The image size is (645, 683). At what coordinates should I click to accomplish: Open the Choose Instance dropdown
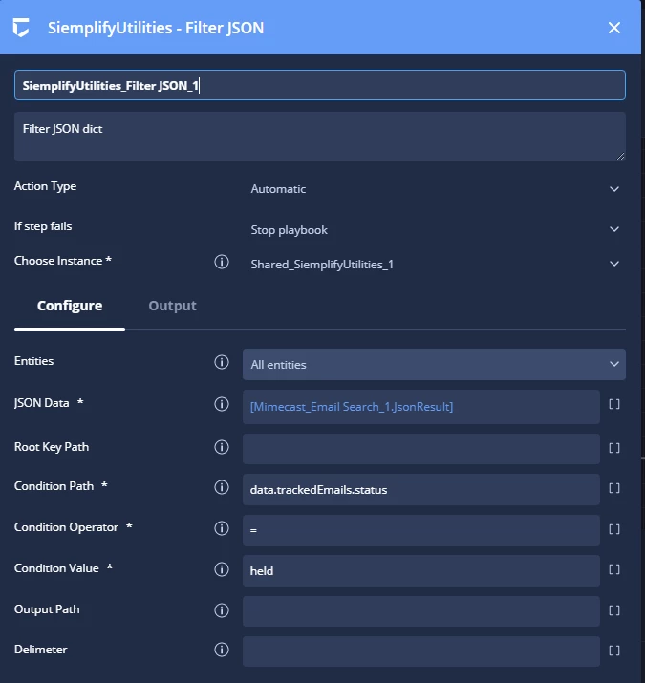click(434, 264)
